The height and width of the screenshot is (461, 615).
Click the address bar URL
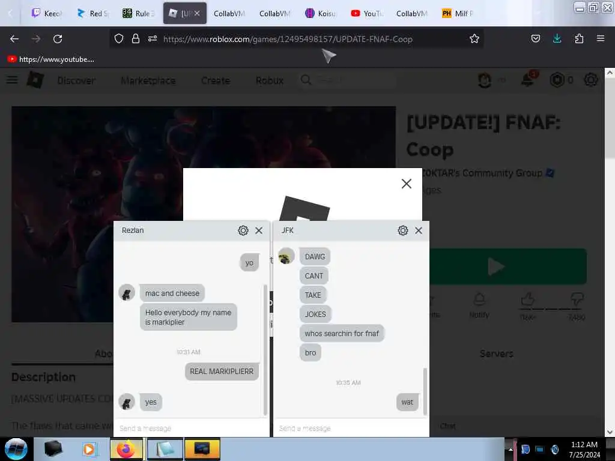(x=288, y=39)
